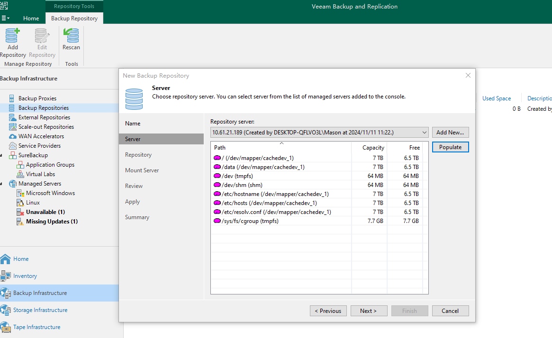Close the New Backup Repository dialog

(x=468, y=76)
